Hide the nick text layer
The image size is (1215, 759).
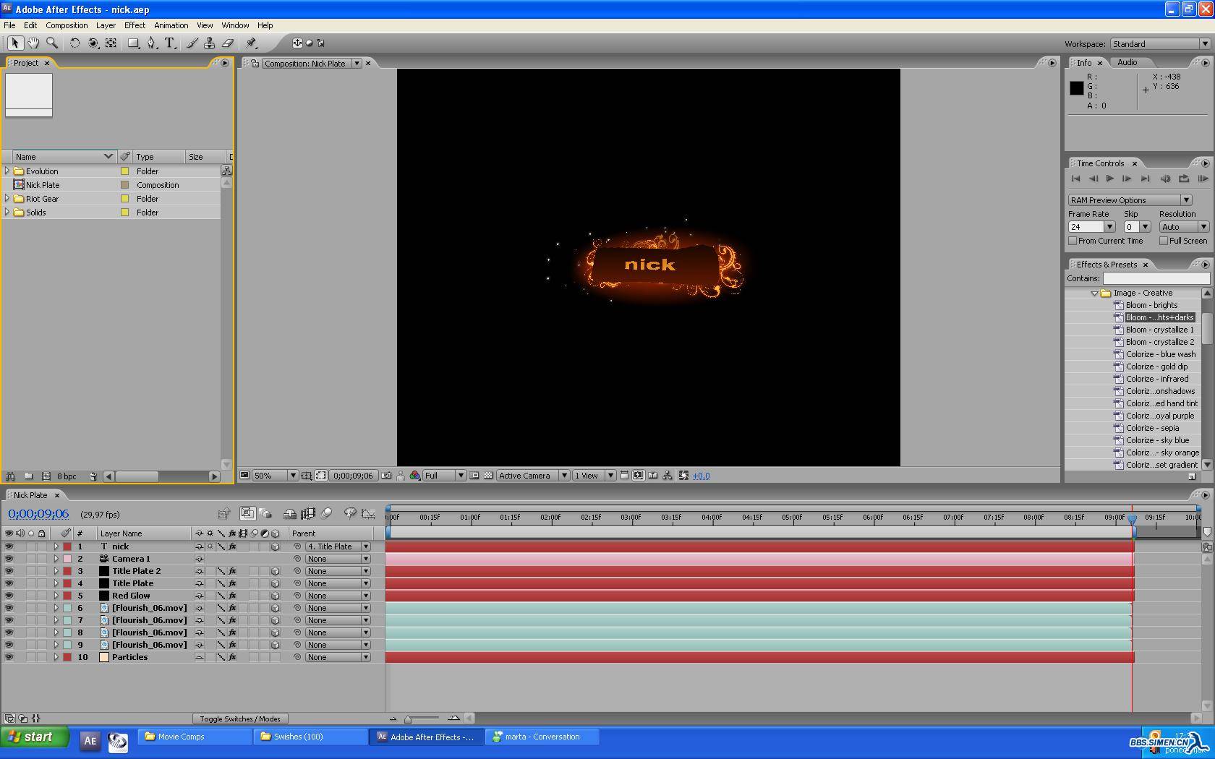tap(9, 546)
